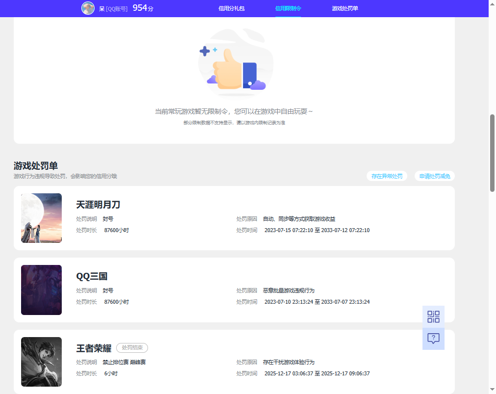Open the 王者荣耀 cover thumbnail
Image resolution: width=496 pixels, height=394 pixels.
pyautogui.click(x=42, y=362)
